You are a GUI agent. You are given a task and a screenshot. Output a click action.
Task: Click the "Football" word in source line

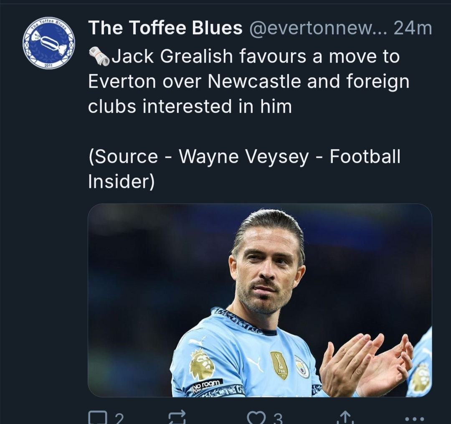point(365,157)
